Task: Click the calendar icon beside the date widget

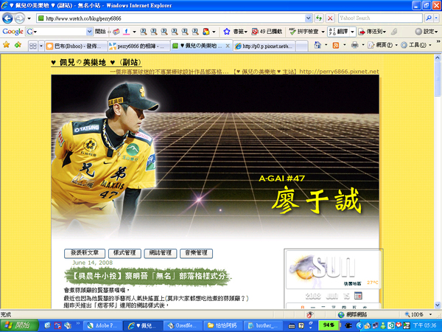Action: 358,296
